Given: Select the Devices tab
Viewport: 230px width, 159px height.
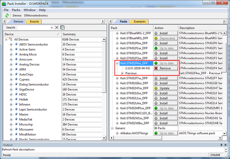Looking at the screenshot, I should 18,21.
